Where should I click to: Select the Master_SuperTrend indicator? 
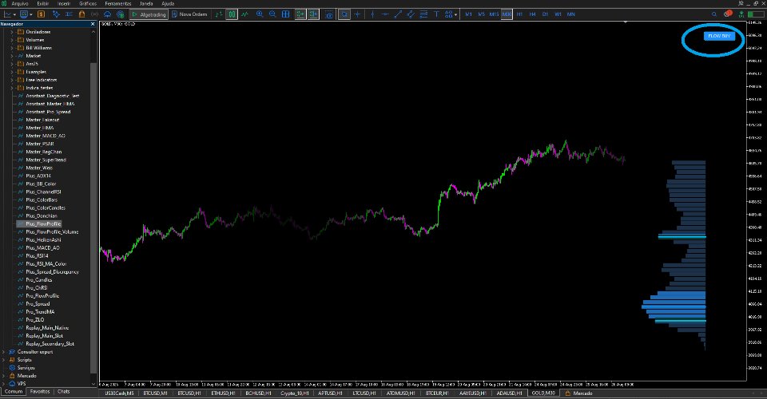[x=46, y=160]
